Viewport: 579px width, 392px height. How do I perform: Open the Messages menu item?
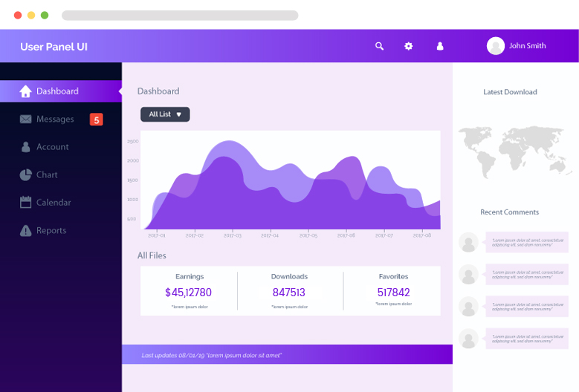click(55, 119)
